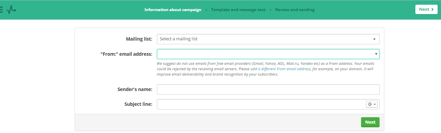Expand the caret beside the curly braces
441x133 pixels.
[x=375, y=104]
